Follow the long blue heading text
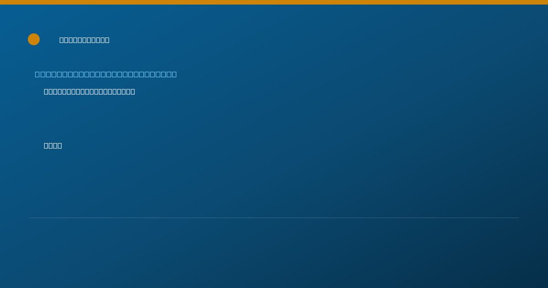Viewport: 548px width, 288px height. coord(106,74)
